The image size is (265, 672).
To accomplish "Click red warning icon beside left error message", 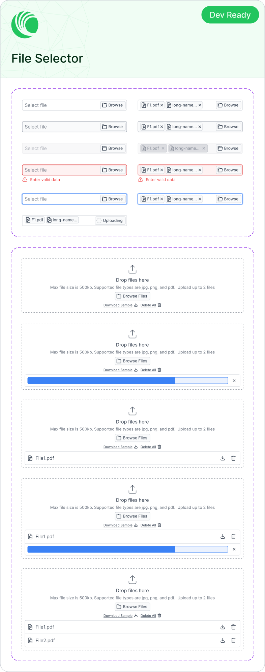I will [x=25, y=180].
